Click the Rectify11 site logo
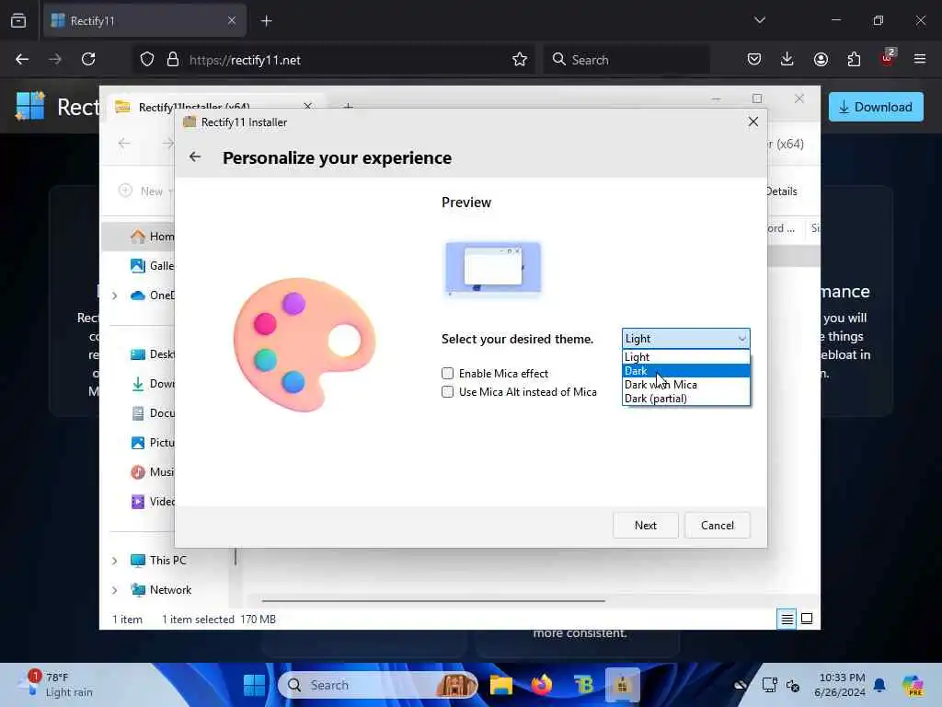The width and height of the screenshot is (942, 707). pyautogui.click(x=30, y=106)
